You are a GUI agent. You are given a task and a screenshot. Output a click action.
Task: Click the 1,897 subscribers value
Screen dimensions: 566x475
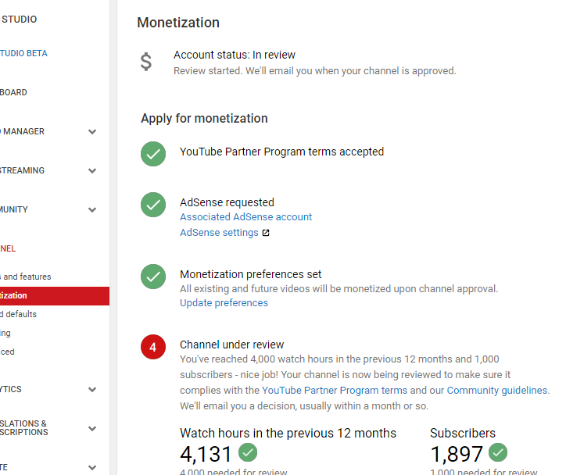457,454
